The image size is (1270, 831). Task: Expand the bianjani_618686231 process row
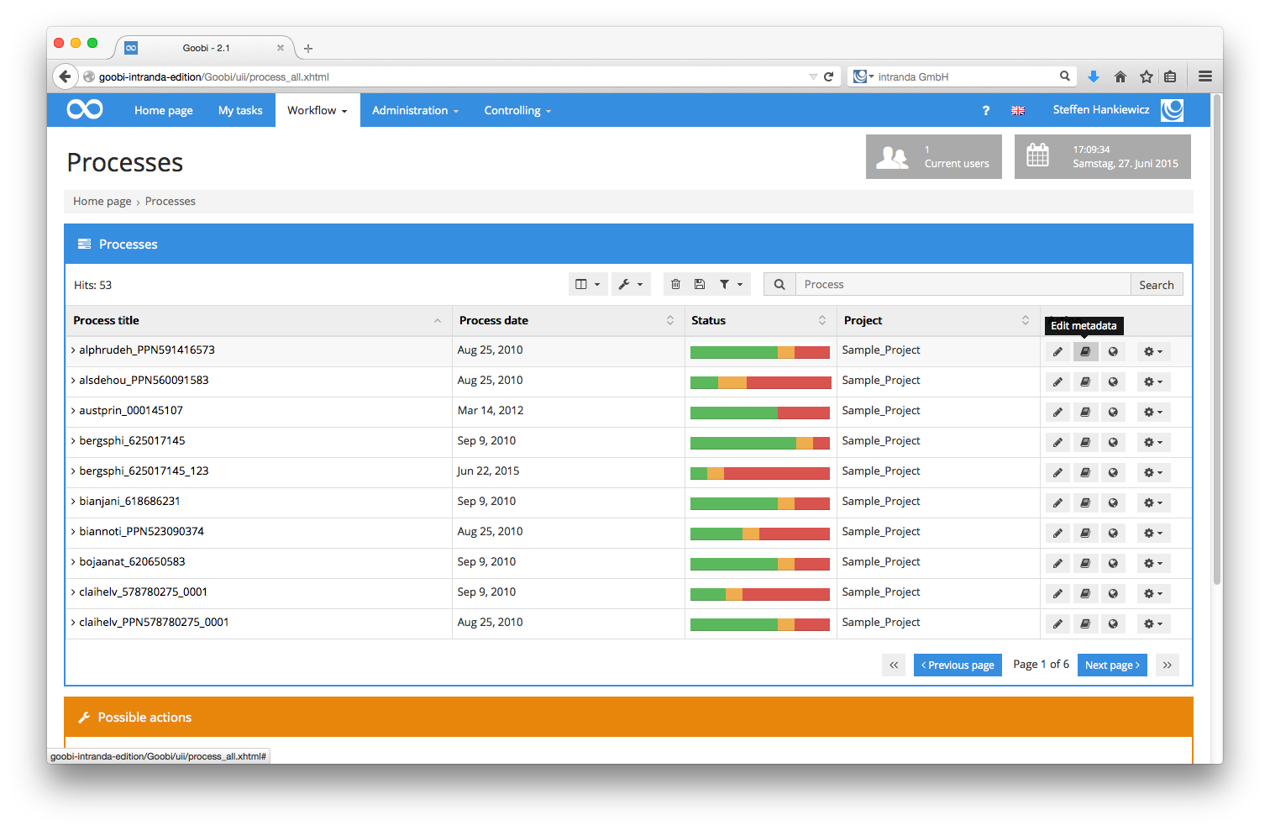(x=73, y=501)
